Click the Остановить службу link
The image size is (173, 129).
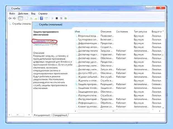pyautogui.click(x=44, y=41)
